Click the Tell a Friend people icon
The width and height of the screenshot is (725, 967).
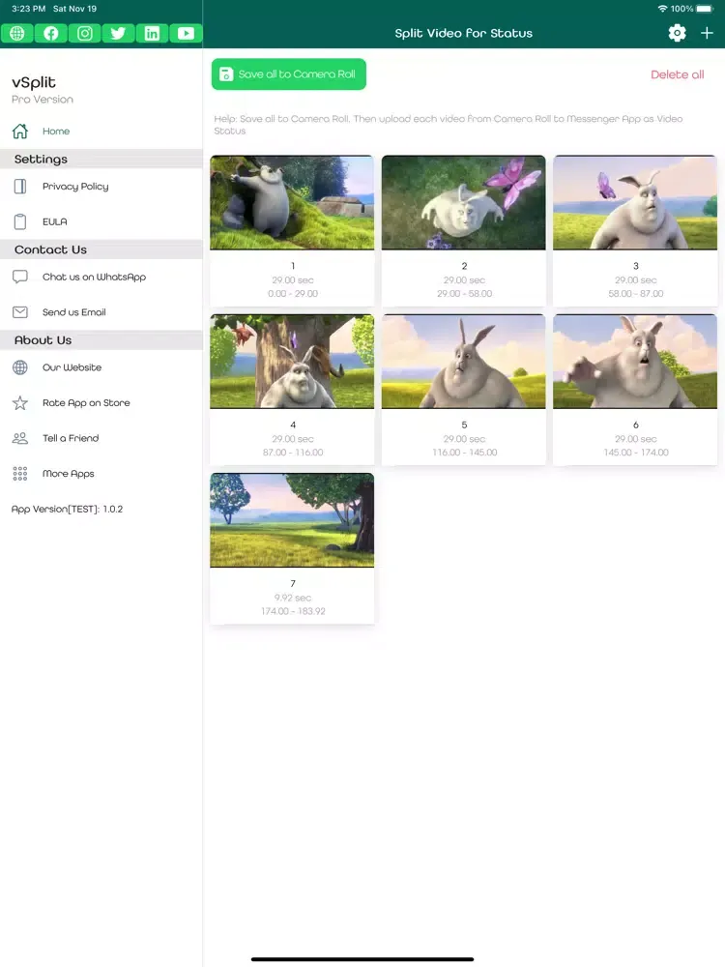(20, 438)
